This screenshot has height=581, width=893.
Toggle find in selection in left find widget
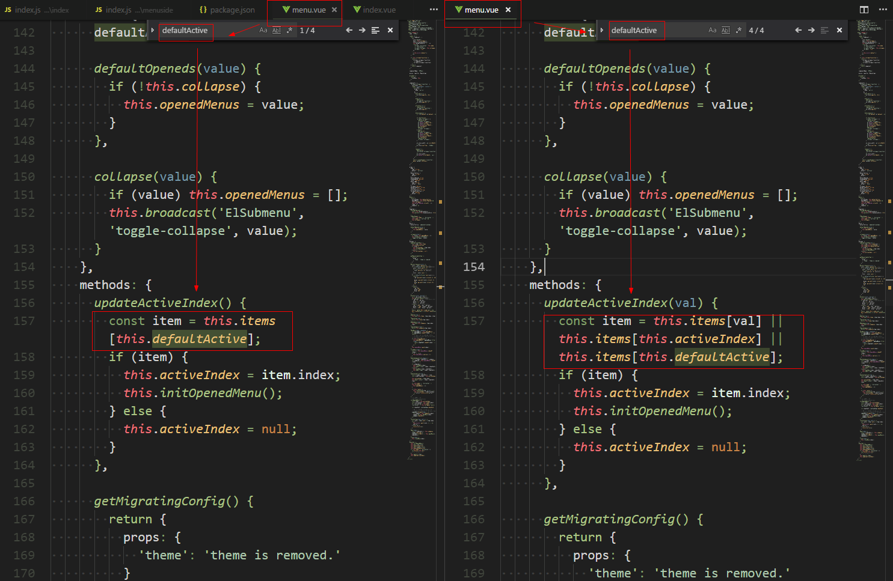(375, 30)
